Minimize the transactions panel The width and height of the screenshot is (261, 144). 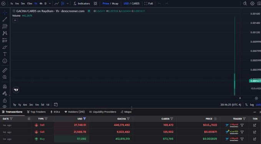[254, 112]
